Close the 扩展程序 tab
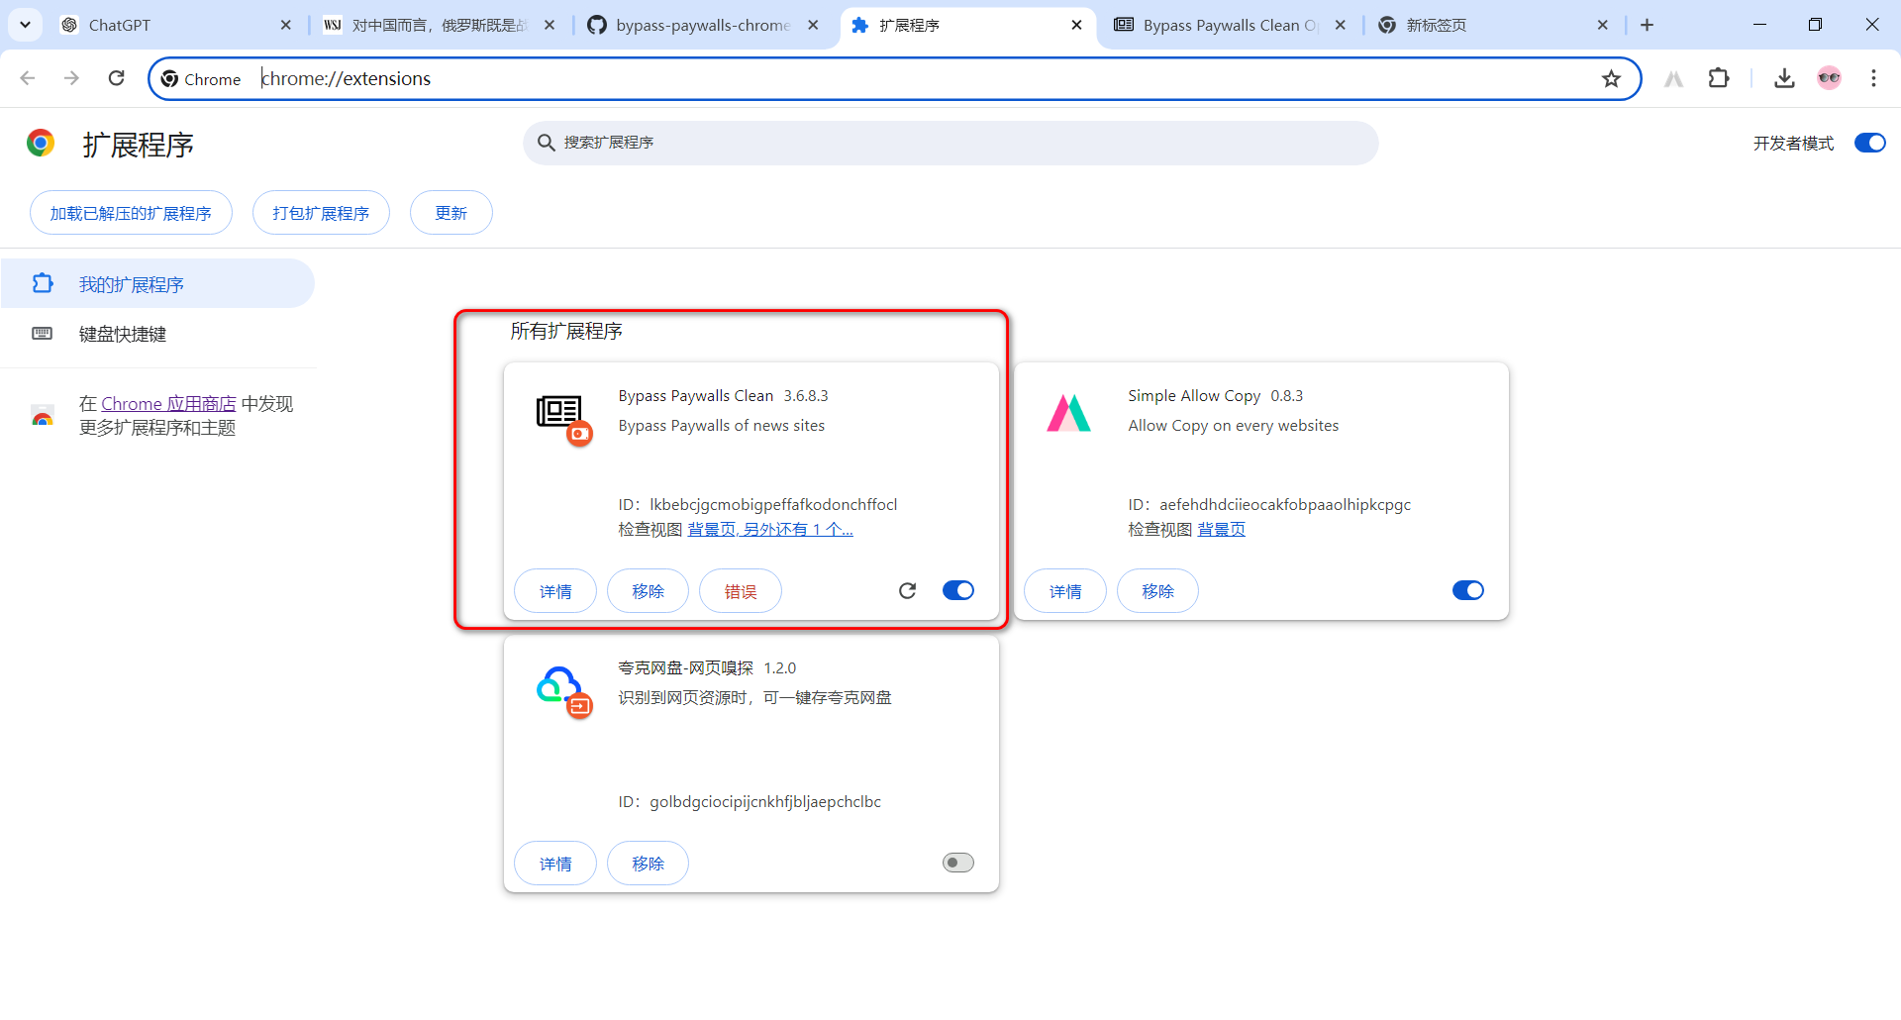This screenshot has height=1020, width=1901. 1076,25
